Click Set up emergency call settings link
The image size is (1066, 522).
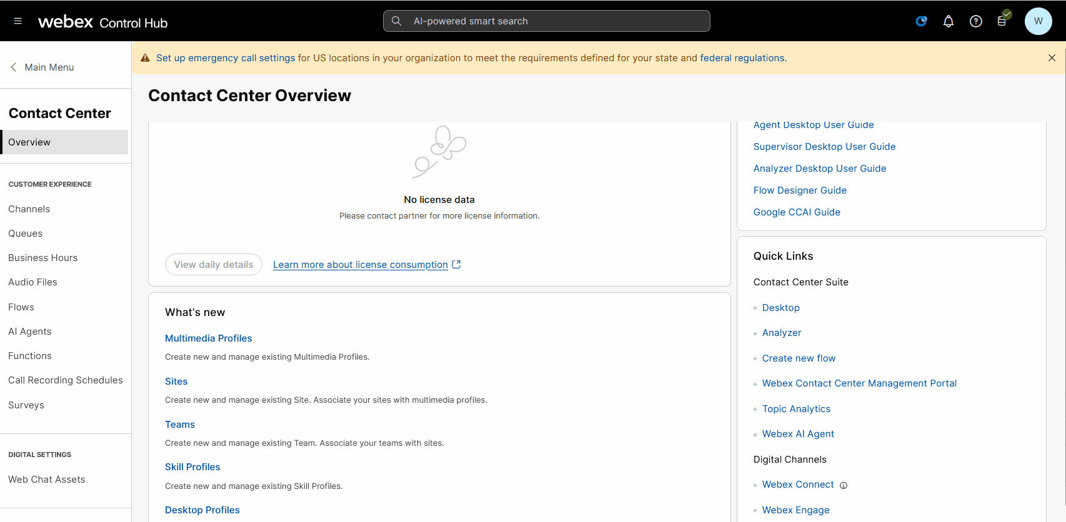tap(226, 58)
